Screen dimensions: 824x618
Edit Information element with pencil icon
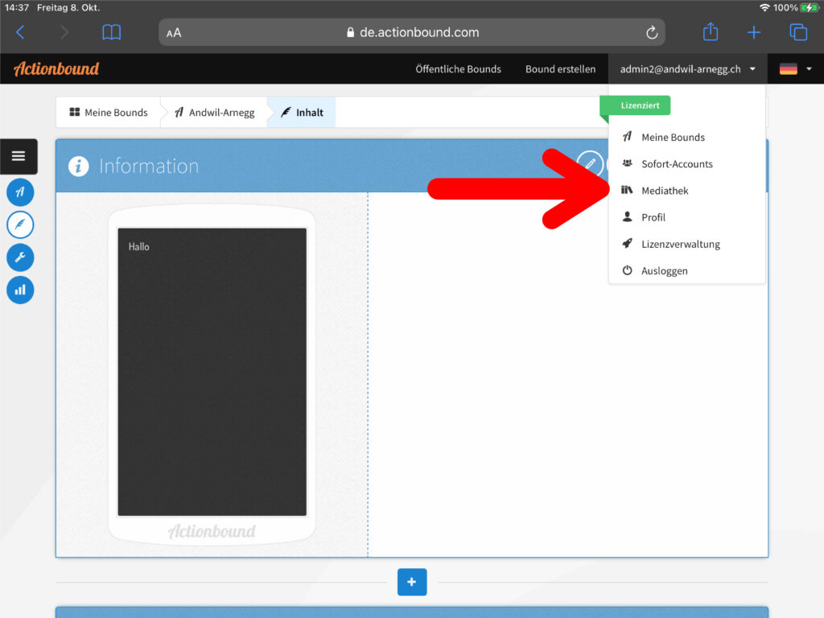point(589,164)
